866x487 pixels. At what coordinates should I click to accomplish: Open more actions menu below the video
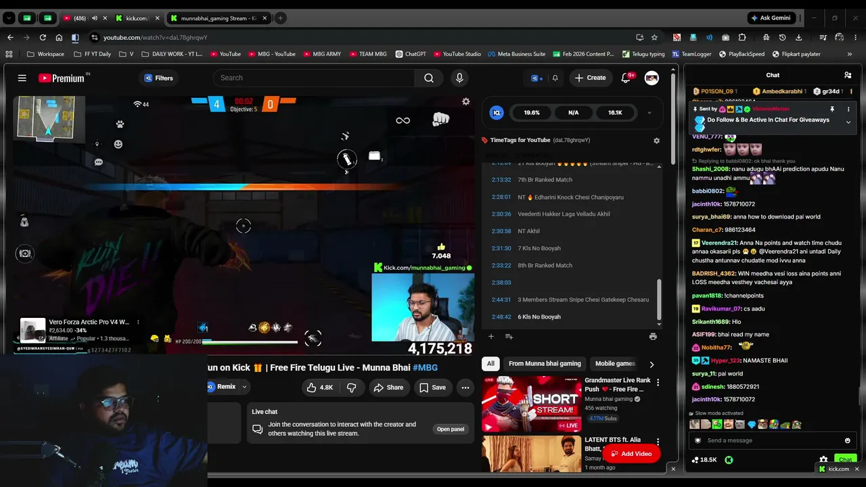tap(465, 388)
